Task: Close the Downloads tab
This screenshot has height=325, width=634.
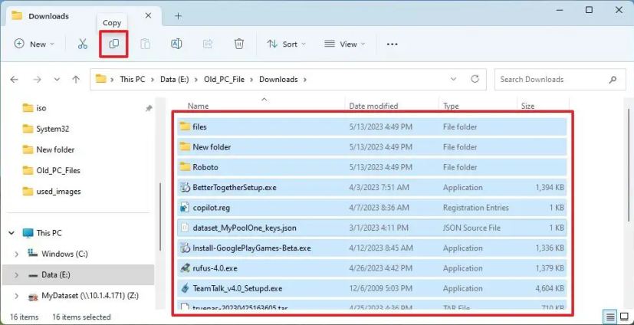Action: click(149, 16)
